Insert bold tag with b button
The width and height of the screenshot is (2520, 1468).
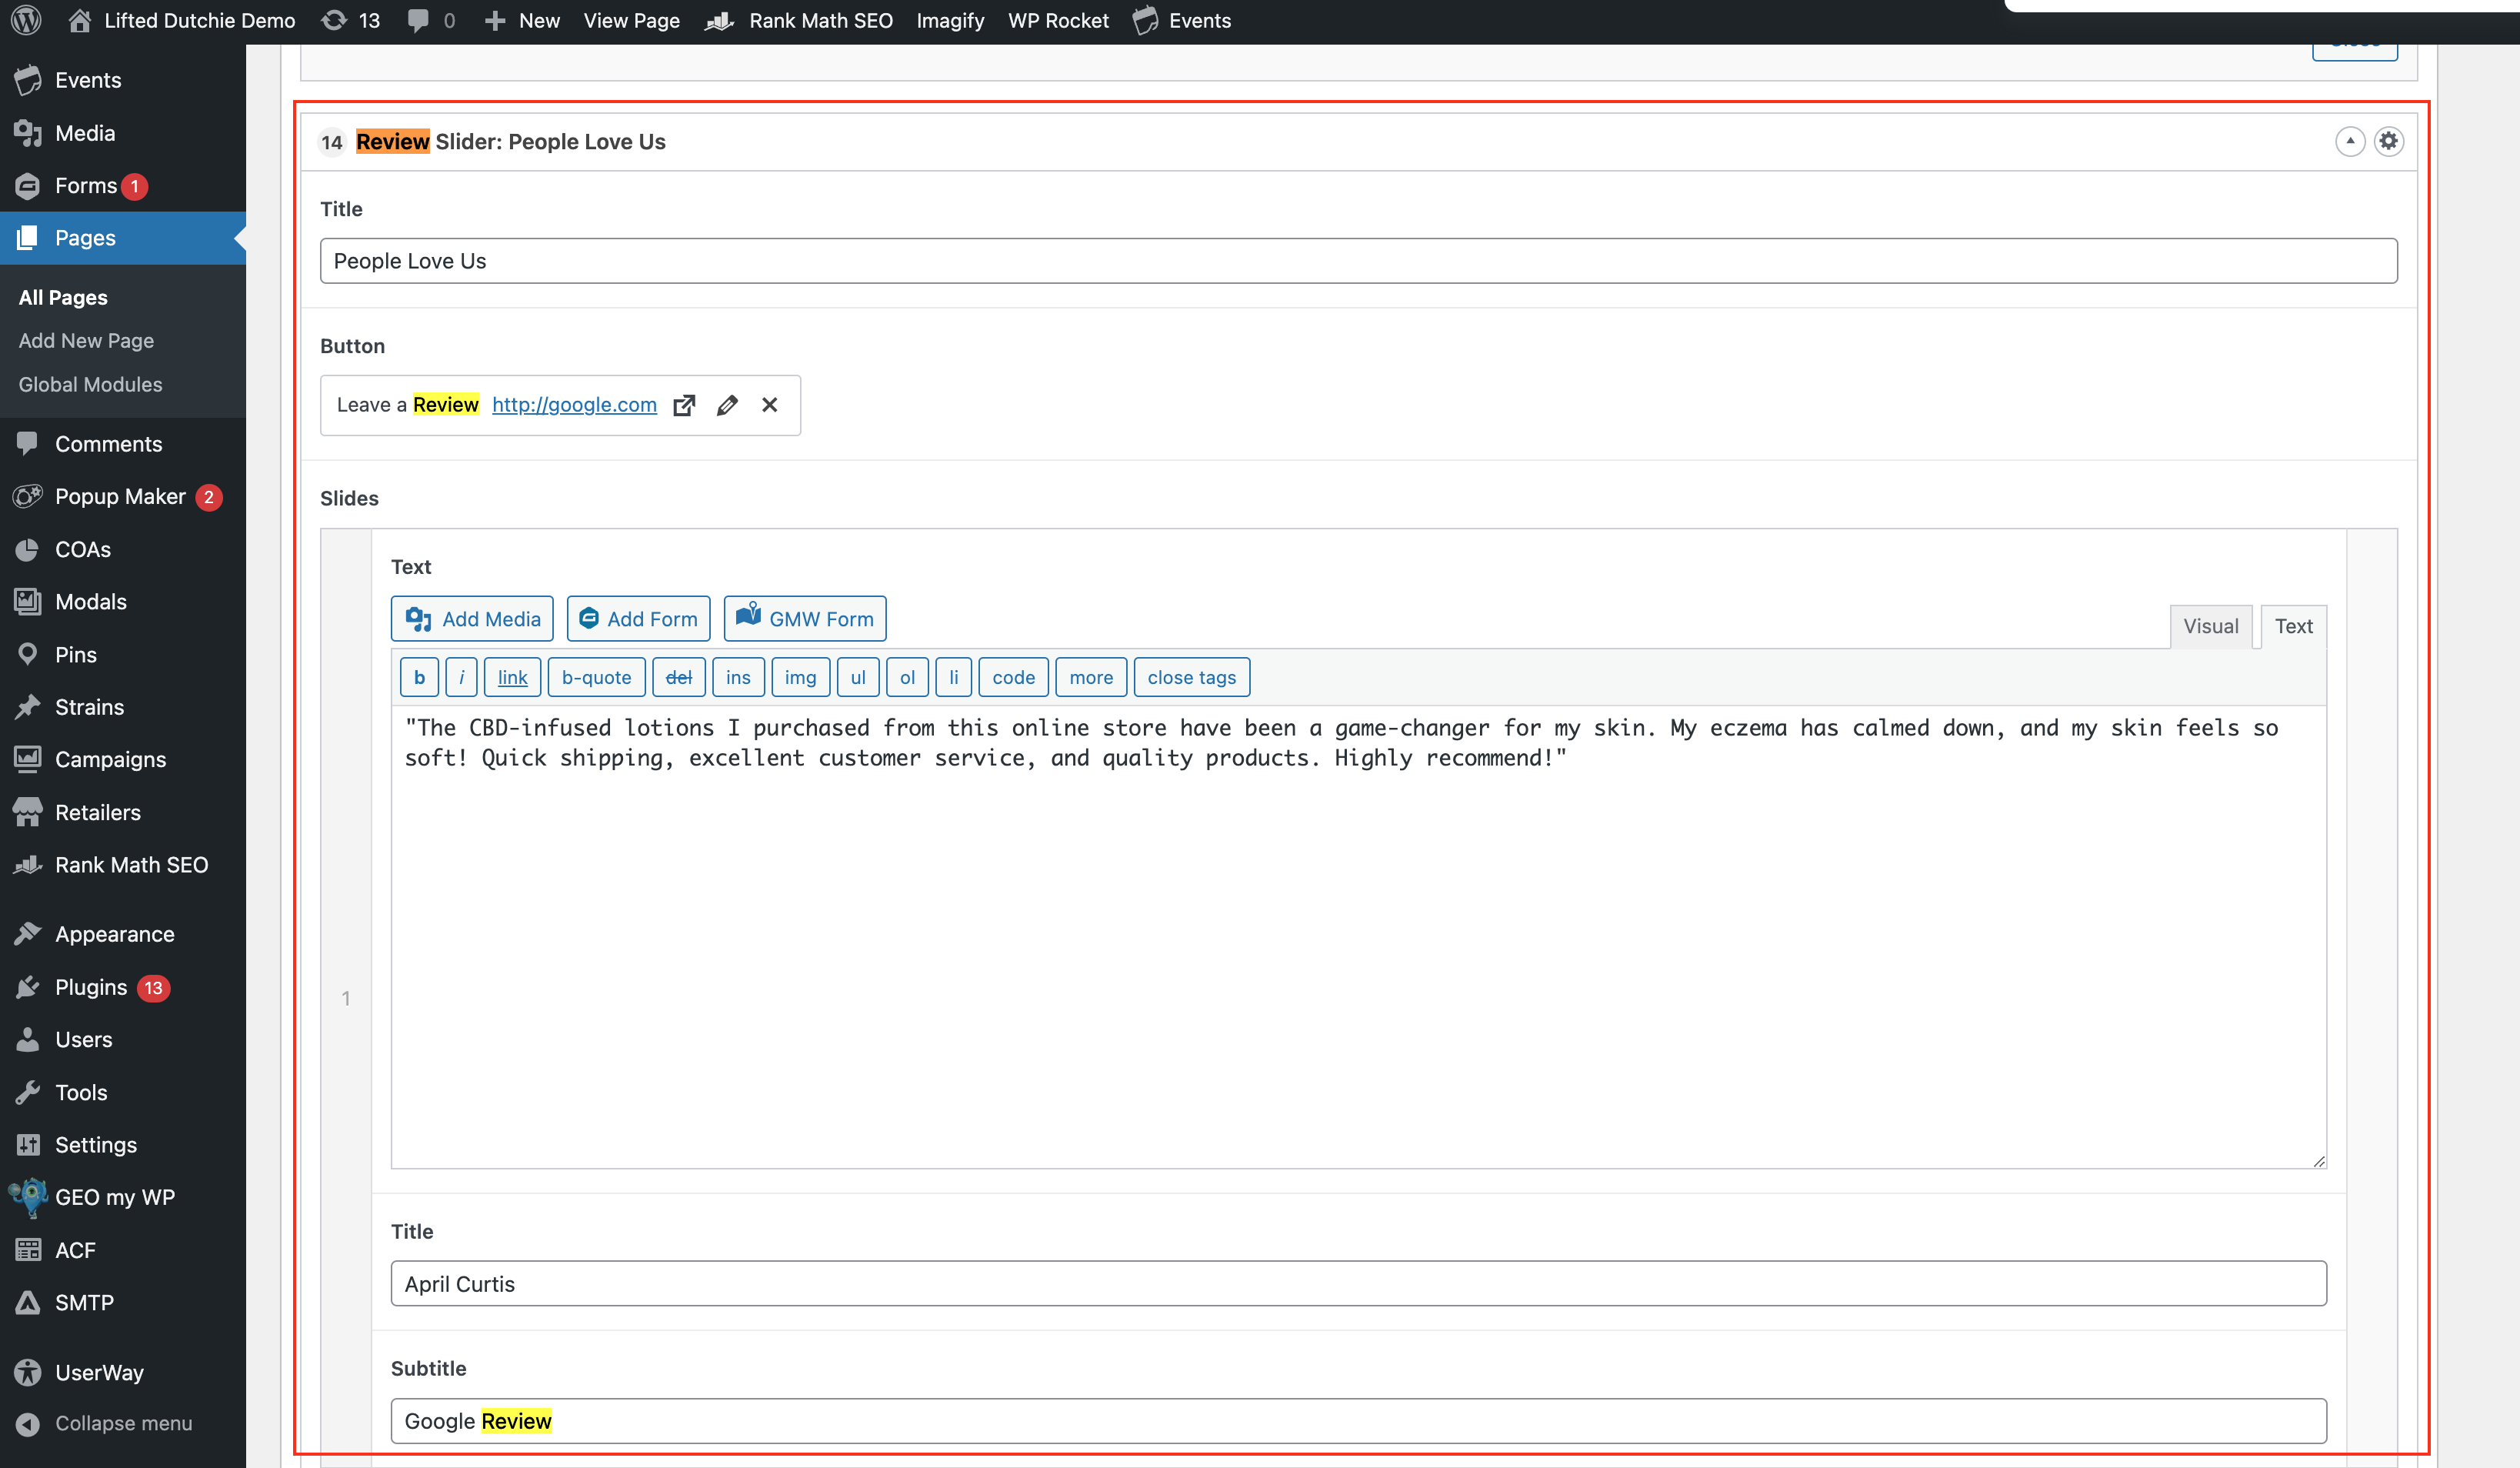419,677
